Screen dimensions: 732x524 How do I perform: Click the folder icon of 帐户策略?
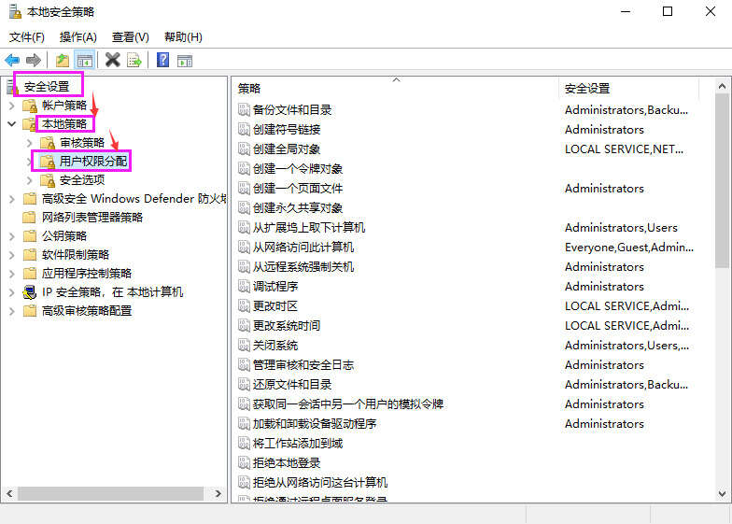[30, 106]
